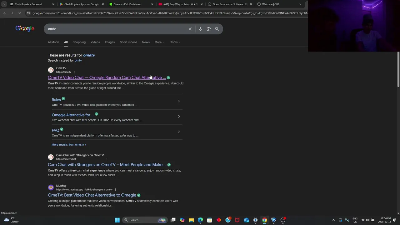Image resolution: width=400 pixels, height=225 pixels.
Task: Open three-dot menu beside https://ome.tv
Action: click(x=74, y=72)
